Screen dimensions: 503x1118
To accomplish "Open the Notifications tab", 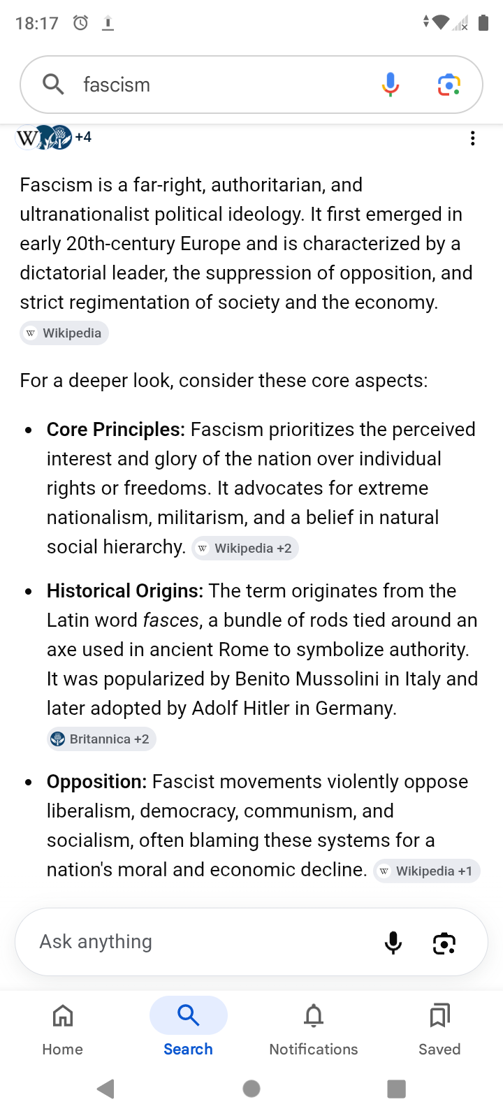I will (x=314, y=1029).
